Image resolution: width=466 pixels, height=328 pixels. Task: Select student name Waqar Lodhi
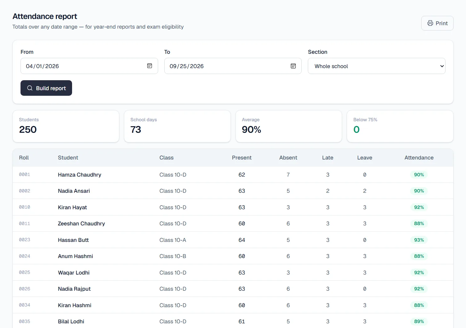point(74,273)
